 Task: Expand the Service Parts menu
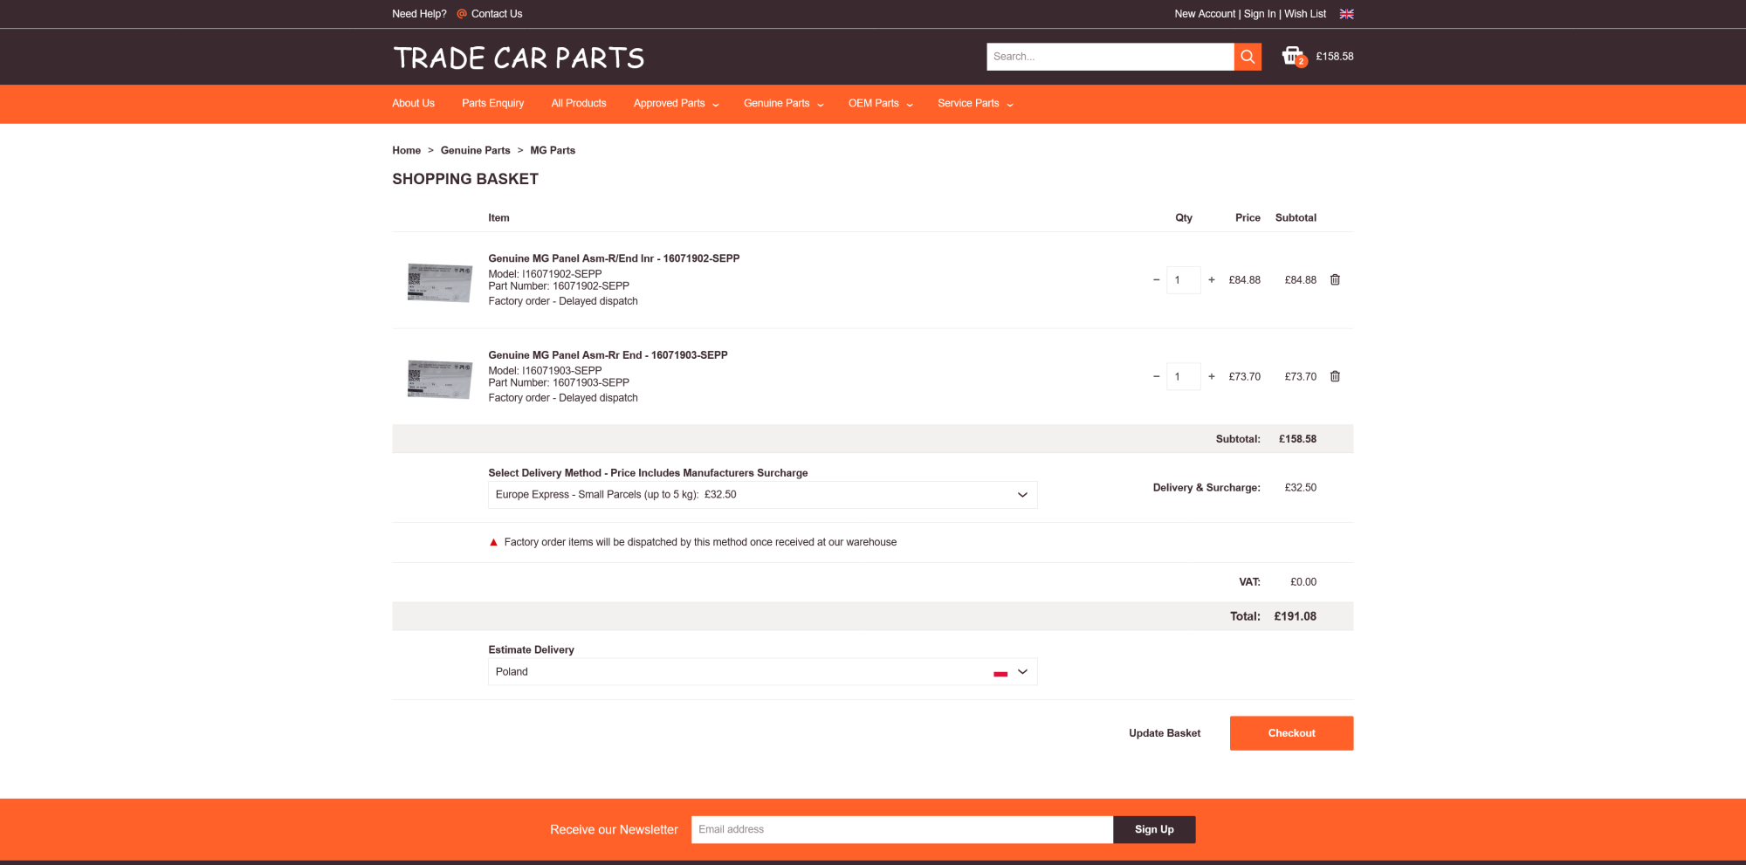tap(975, 104)
